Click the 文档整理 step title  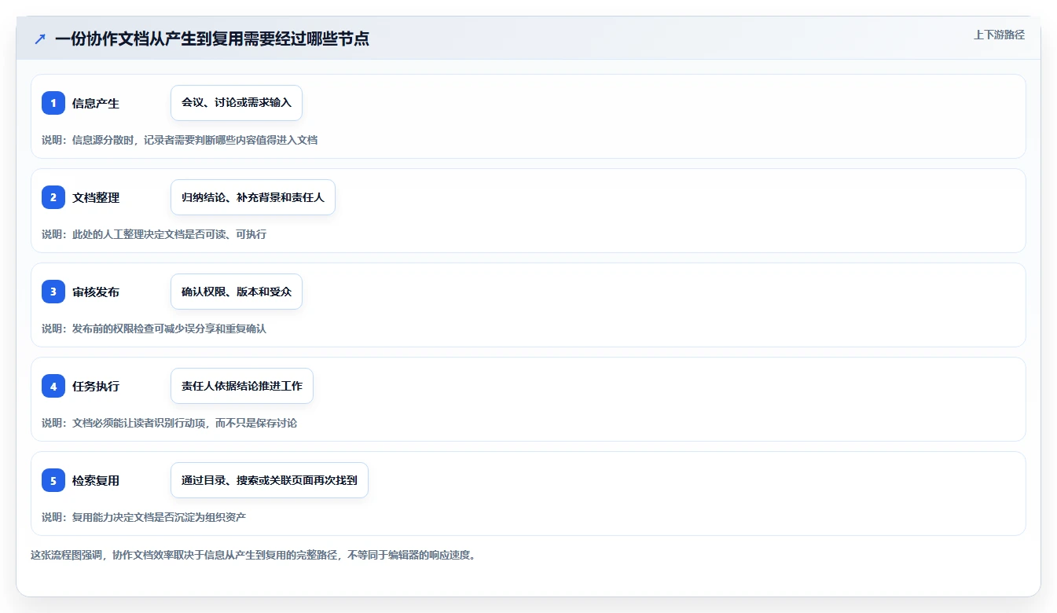(96, 197)
